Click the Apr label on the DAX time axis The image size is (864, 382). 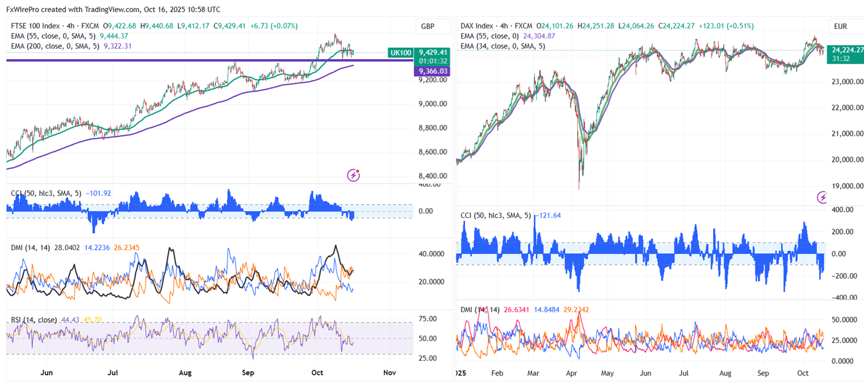tap(571, 373)
